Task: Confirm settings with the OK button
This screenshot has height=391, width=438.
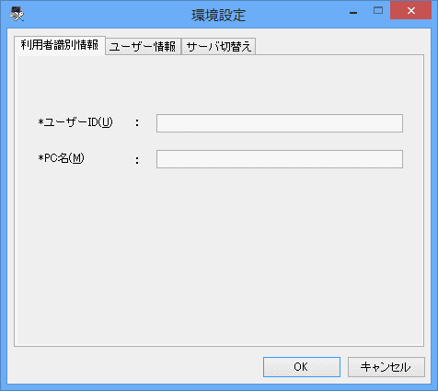Action: coord(302,367)
